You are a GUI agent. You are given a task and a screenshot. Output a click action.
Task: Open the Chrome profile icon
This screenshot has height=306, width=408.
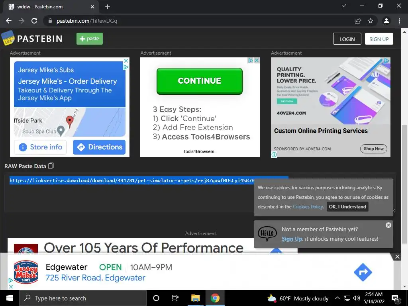386,21
